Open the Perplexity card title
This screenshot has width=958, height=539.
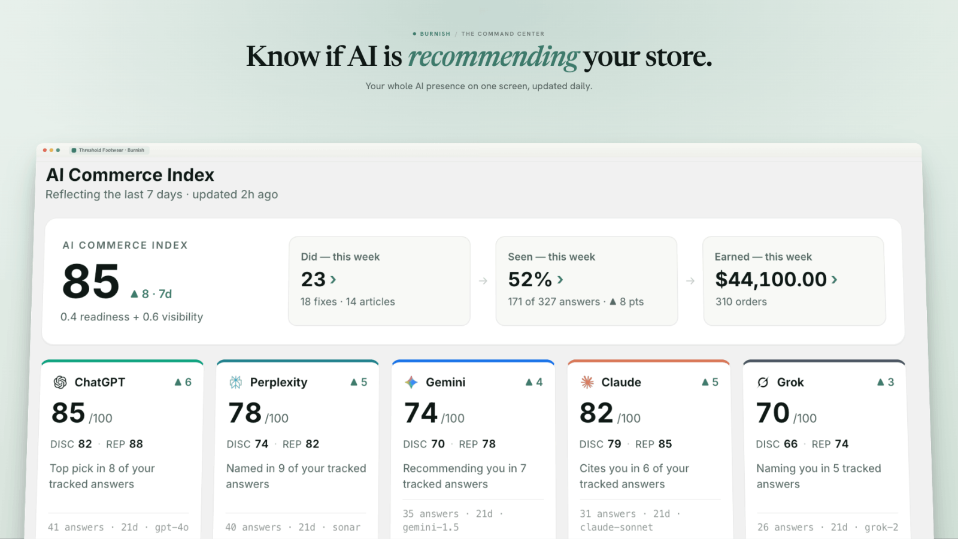coord(278,382)
